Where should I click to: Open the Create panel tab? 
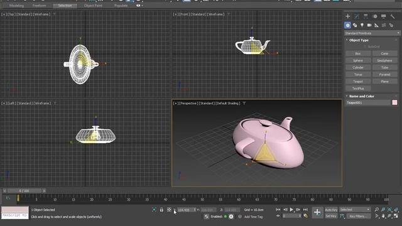point(347,16)
